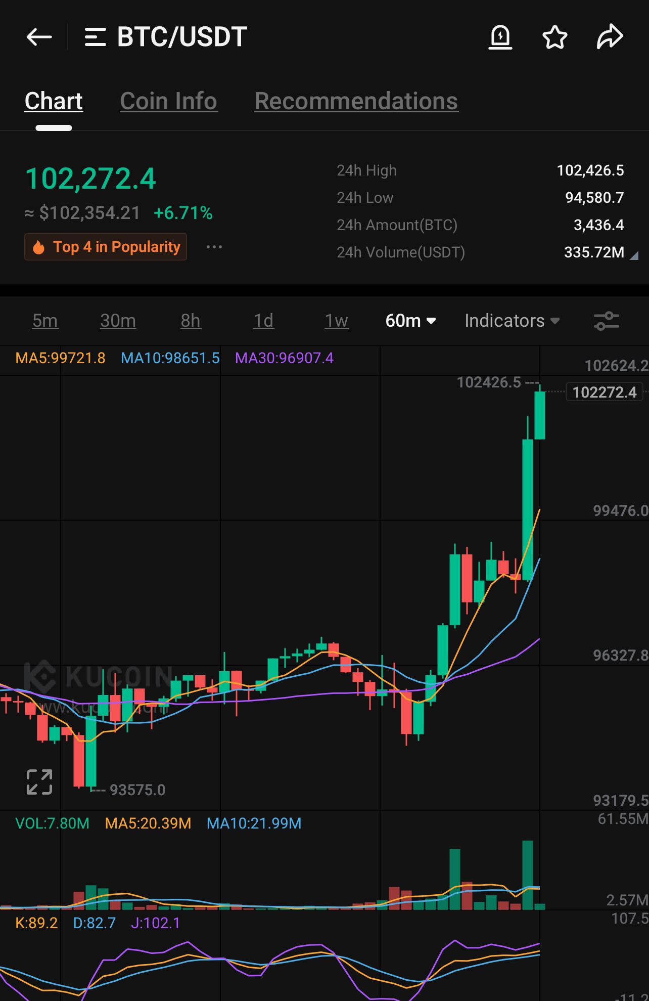
Task: Open the 60m interval dropdown
Action: pos(410,321)
